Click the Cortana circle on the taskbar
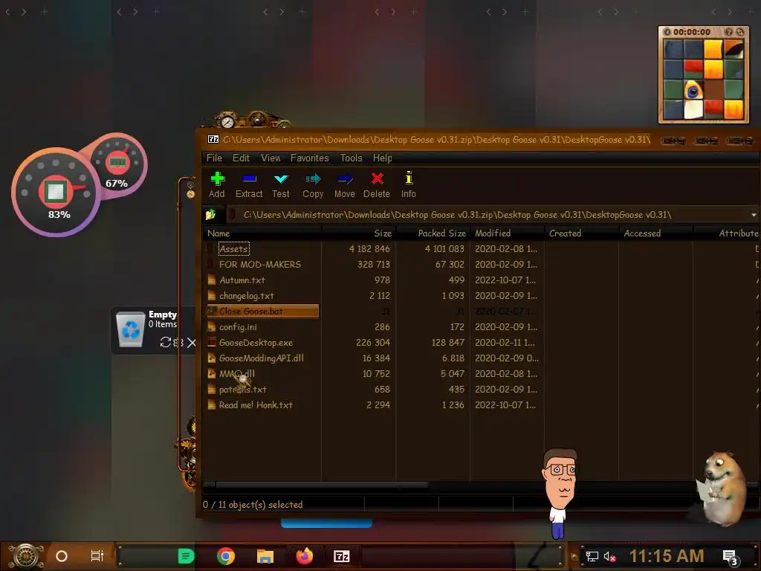 62,556
